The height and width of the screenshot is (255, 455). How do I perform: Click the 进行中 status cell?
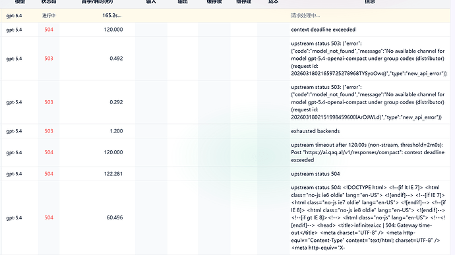(x=49, y=16)
